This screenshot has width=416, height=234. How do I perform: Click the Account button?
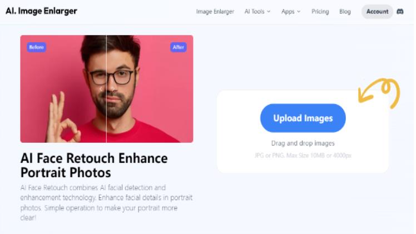click(x=377, y=12)
